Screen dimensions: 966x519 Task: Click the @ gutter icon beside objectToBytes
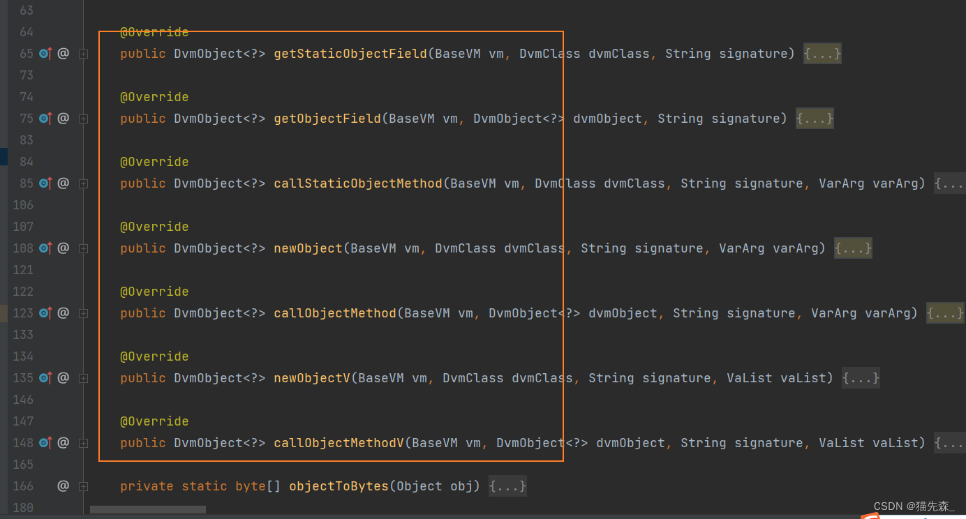pos(63,486)
